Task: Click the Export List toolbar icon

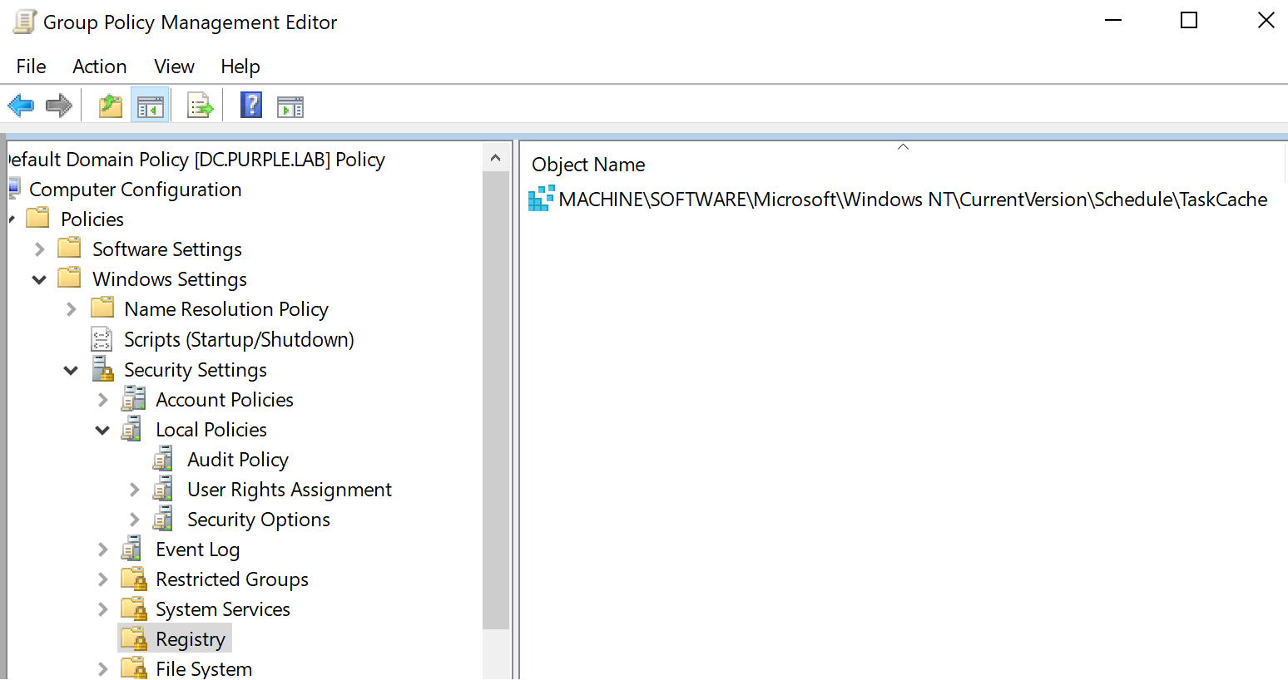Action: pyautogui.click(x=200, y=105)
